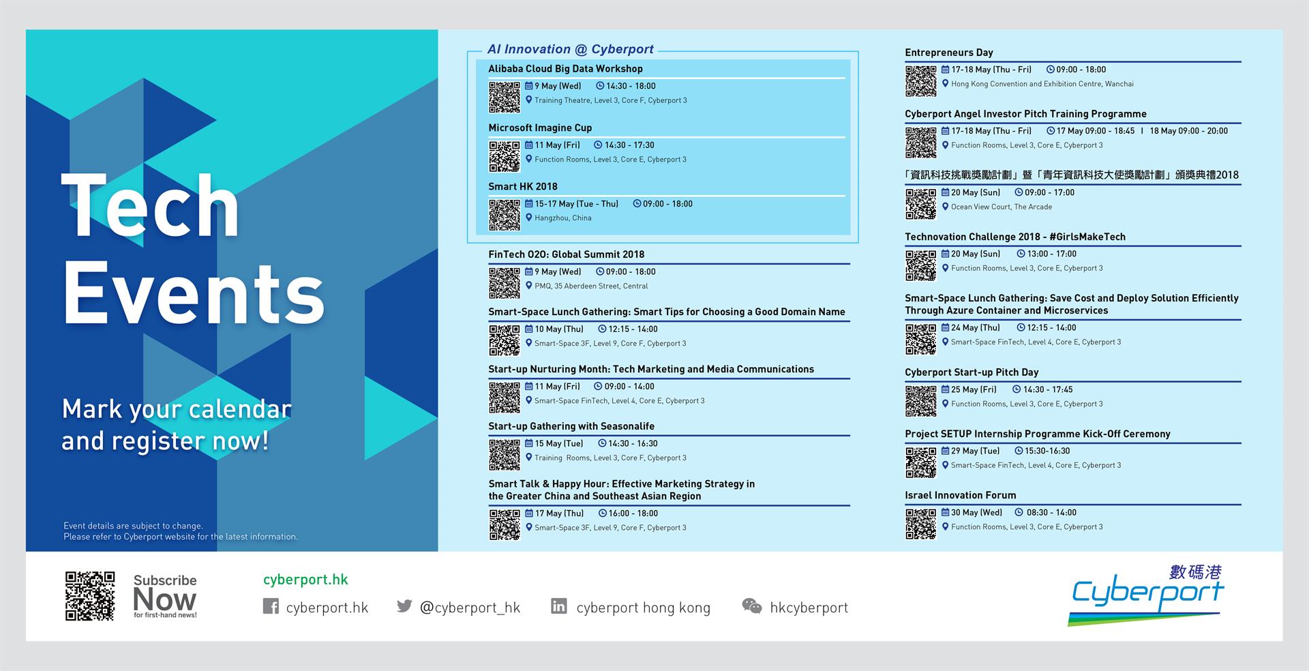The image size is (1309, 671).
Task: Click the Subscribe Now text
Action: [x=165, y=595]
